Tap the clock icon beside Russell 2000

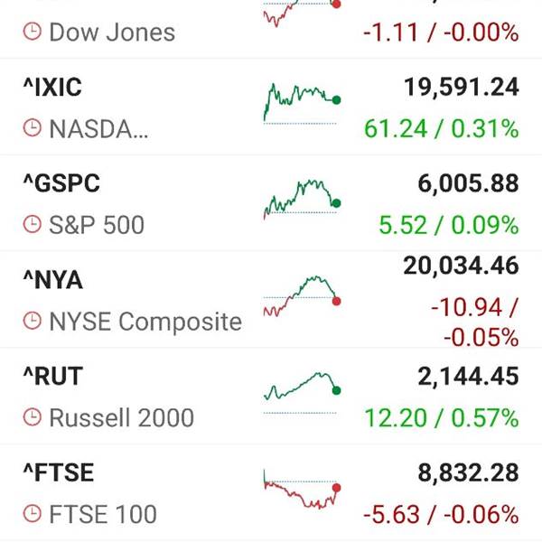(33, 416)
